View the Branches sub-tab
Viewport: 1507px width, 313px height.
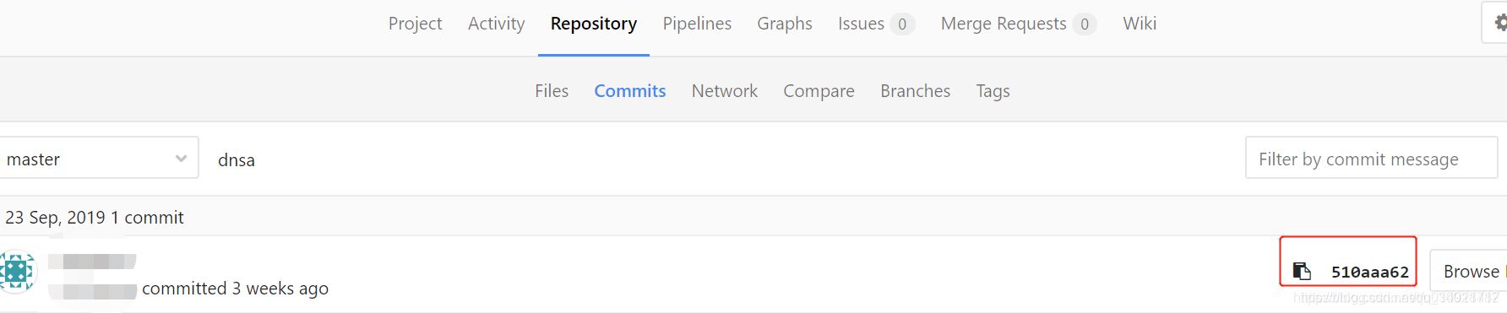point(915,90)
